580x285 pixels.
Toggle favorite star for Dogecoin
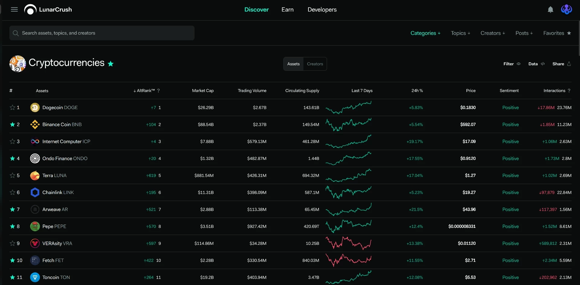tap(12, 108)
